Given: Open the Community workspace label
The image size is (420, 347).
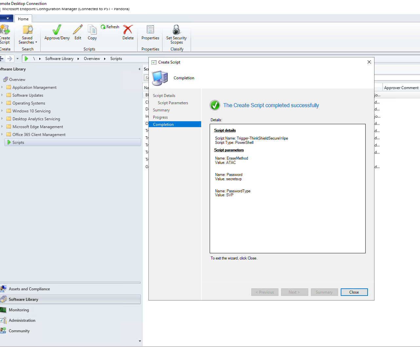Looking at the screenshot, I should click(19, 331).
